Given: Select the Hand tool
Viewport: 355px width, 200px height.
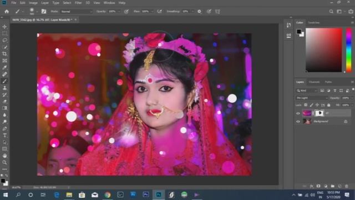Looking at the screenshot, I should [x=4, y=156].
